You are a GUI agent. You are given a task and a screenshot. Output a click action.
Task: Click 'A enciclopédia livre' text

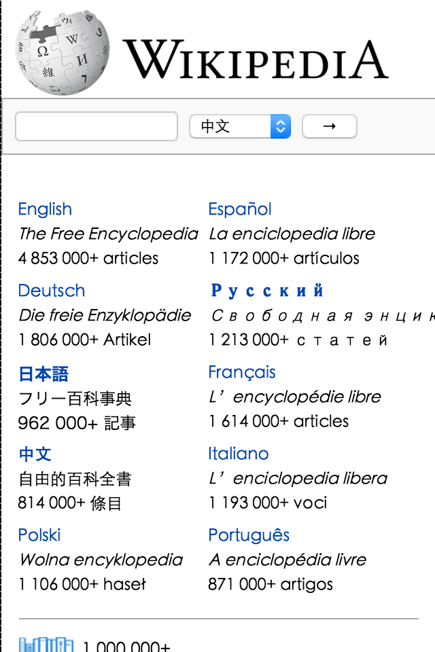288,560
